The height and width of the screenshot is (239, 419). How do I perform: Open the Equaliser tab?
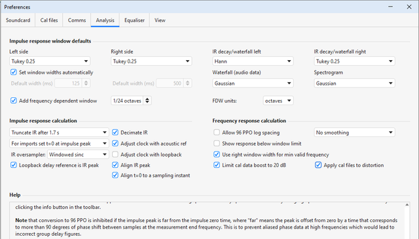point(134,20)
